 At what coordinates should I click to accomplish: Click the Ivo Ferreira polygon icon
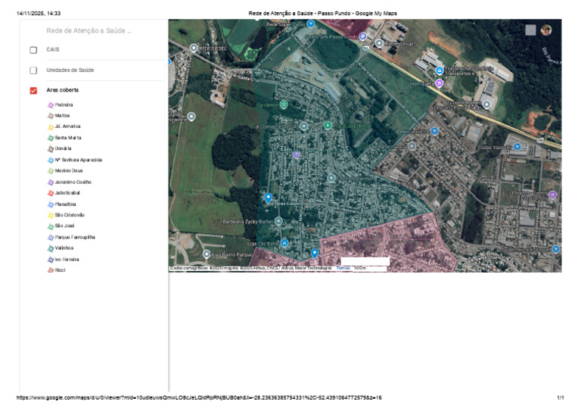click(x=51, y=260)
